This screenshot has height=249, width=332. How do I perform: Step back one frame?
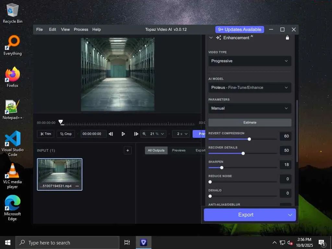coord(111,134)
